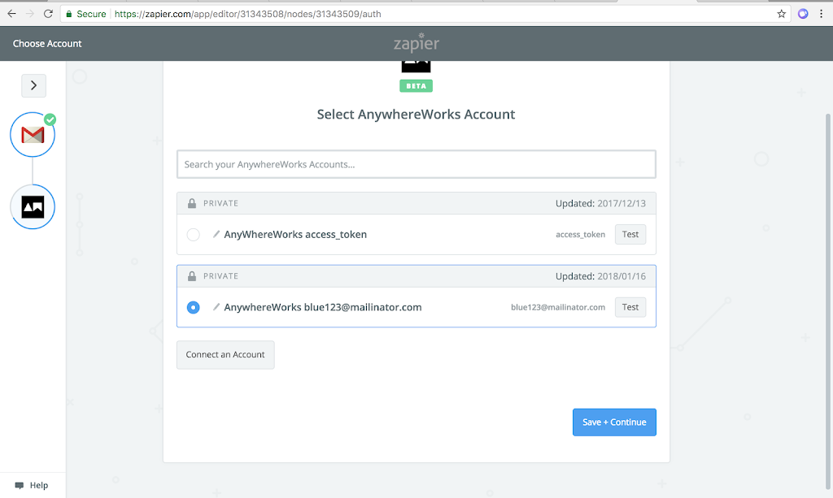Click 'AnywhereWorks blue123@mailinator.com' account name
833x498 pixels.
coord(323,307)
